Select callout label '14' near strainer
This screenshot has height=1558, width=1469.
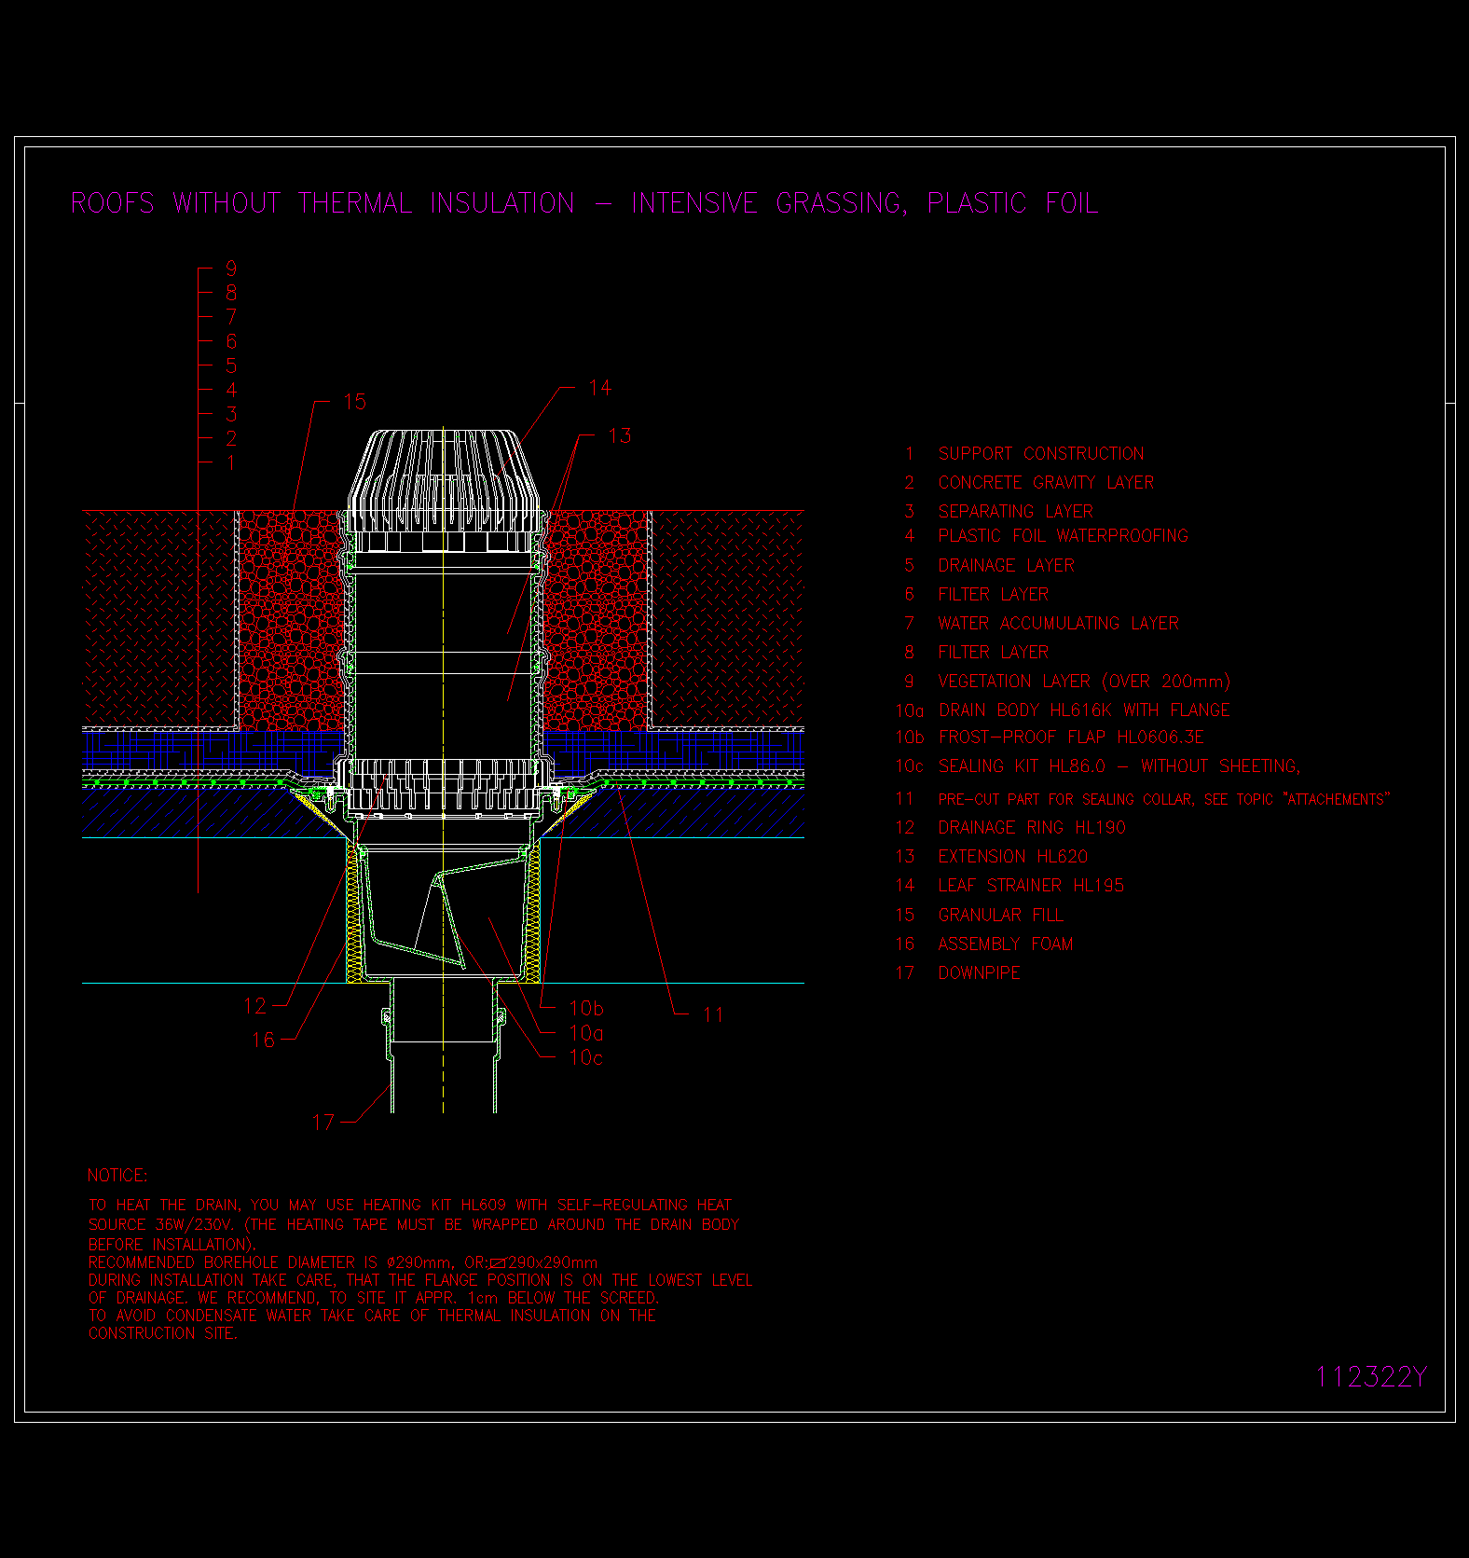click(x=600, y=388)
